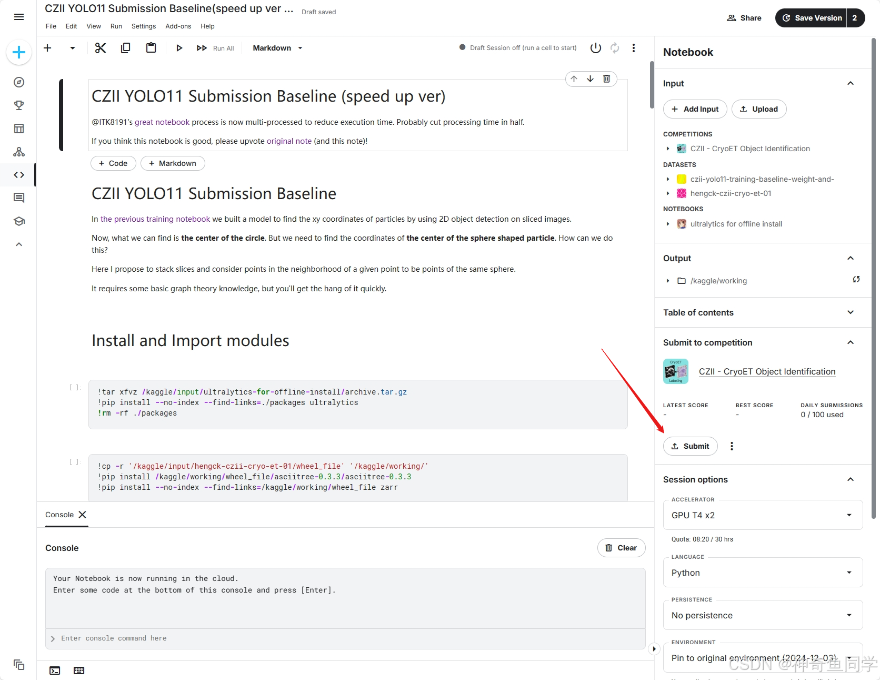Delete the cell with trash icon
880x680 pixels.
(607, 78)
